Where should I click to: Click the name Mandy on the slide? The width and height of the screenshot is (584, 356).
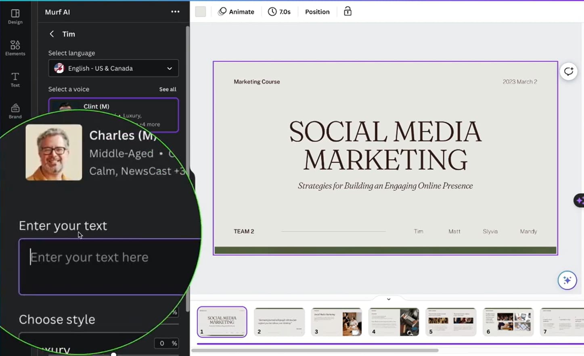coord(529,231)
